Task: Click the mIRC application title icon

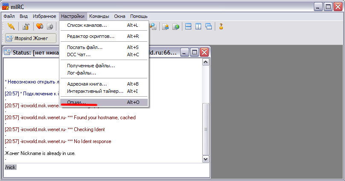Action: [x=5, y=6]
